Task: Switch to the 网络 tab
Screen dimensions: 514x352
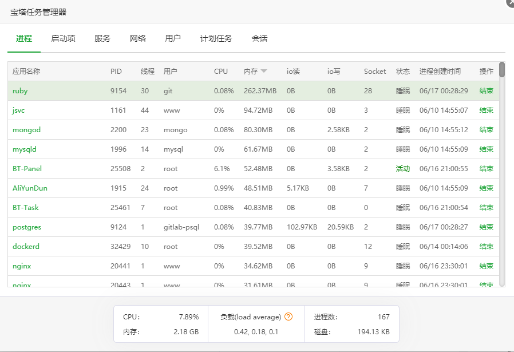Action: pyautogui.click(x=137, y=39)
